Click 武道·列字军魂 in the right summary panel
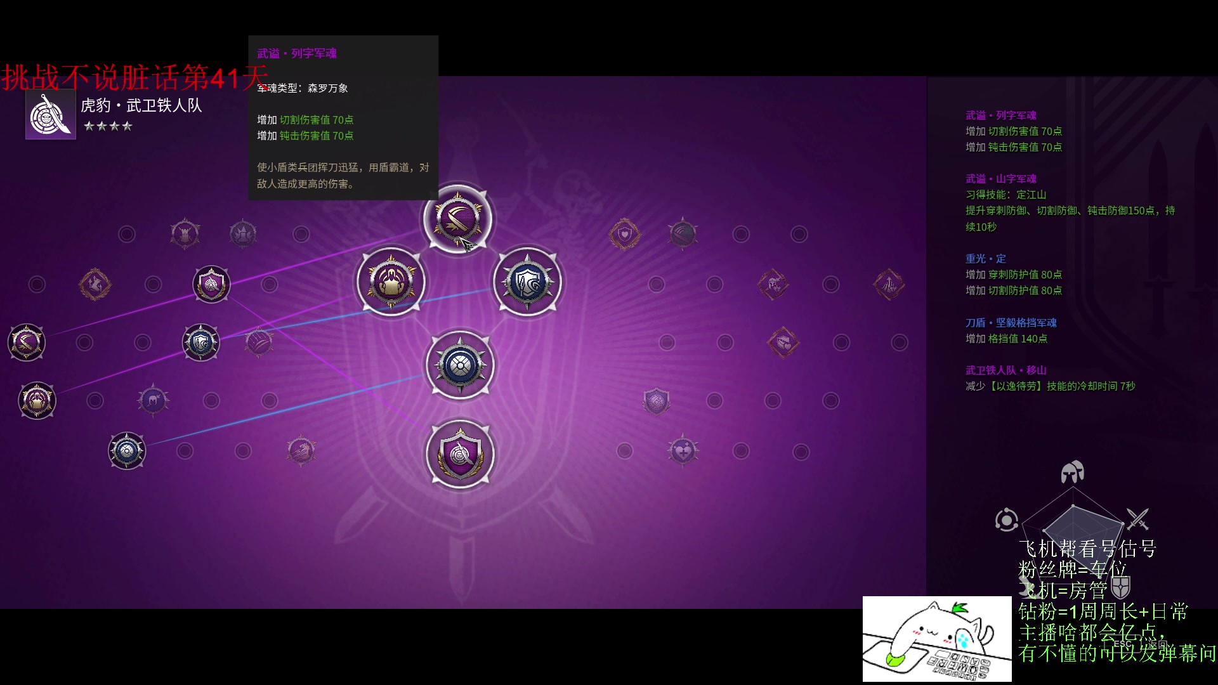The height and width of the screenshot is (685, 1218). click(1001, 115)
